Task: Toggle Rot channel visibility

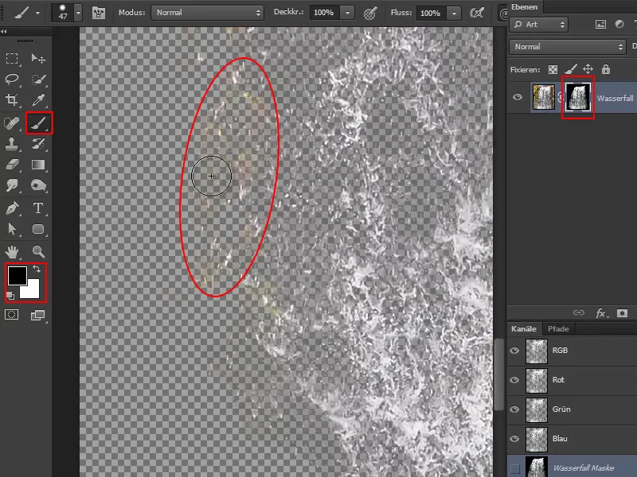Action: pyautogui.click(x=514, y=380)
